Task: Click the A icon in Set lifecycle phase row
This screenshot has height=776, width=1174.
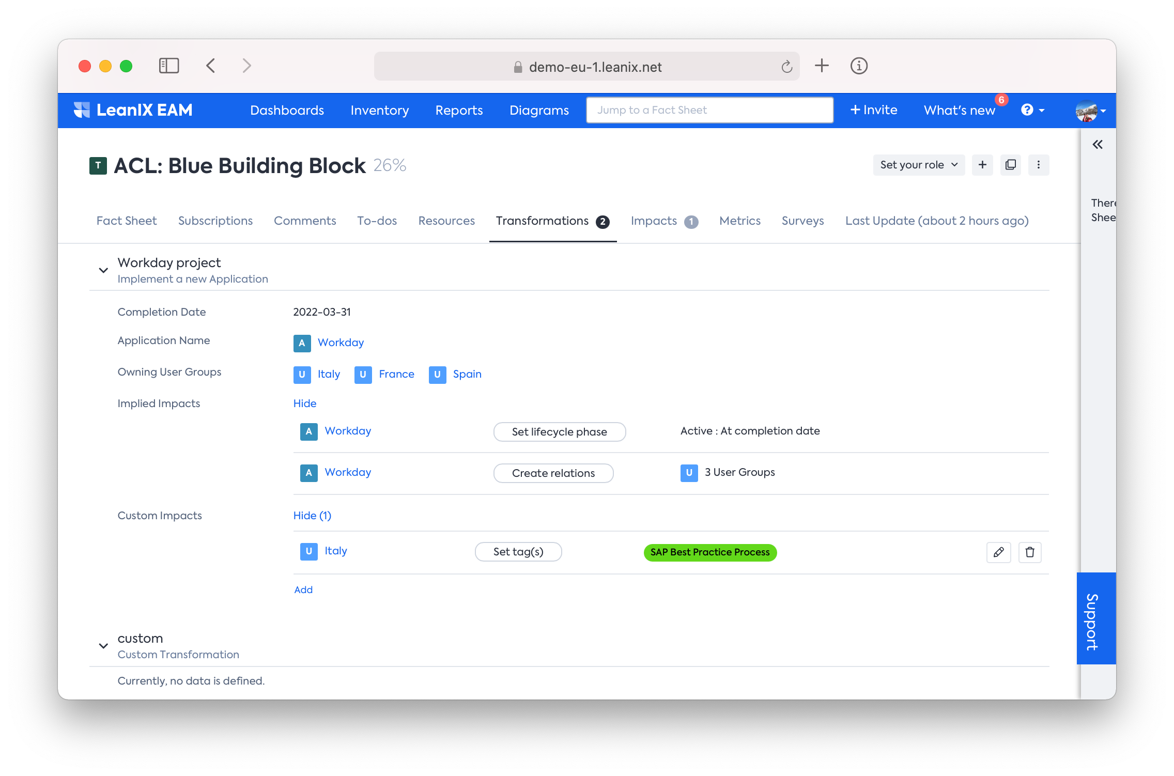Action: pyautogui.click(x=309, y=431)
